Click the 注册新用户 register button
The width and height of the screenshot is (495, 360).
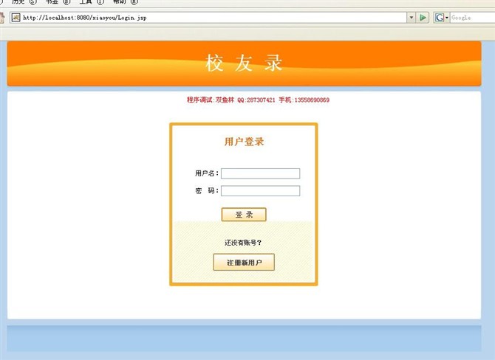pos(244,263)
